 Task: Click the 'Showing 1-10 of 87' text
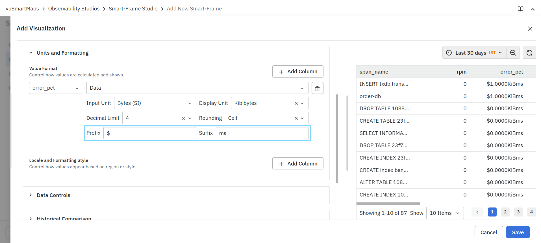point(383,213)
